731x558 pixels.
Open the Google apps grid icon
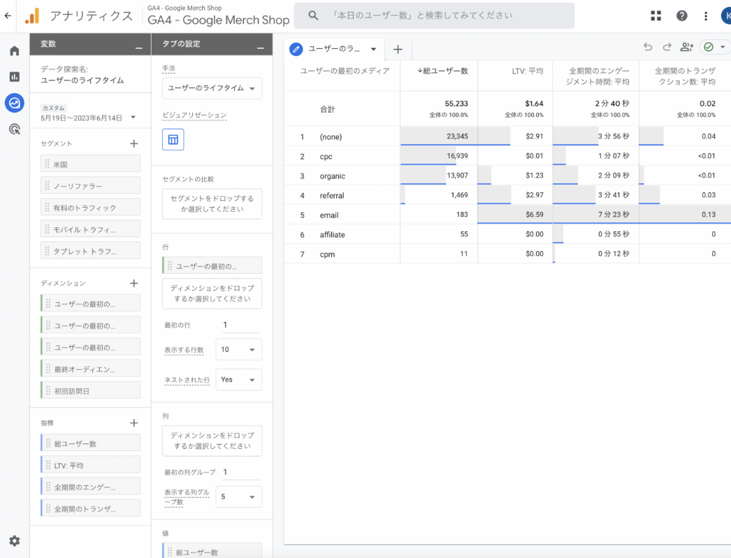coord(656,16)
